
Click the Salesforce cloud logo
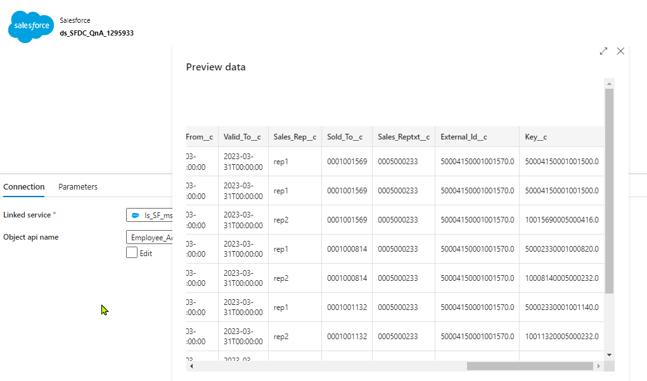point(31,27)
